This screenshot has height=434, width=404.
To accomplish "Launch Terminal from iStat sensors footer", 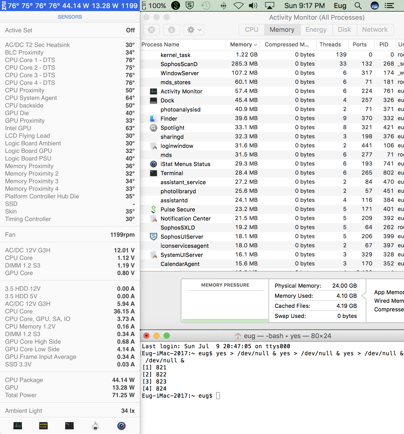I will pos(69,426).
